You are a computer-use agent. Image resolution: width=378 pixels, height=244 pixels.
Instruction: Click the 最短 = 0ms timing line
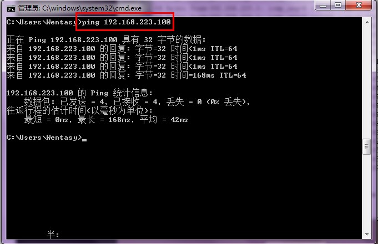pos(106,119)
